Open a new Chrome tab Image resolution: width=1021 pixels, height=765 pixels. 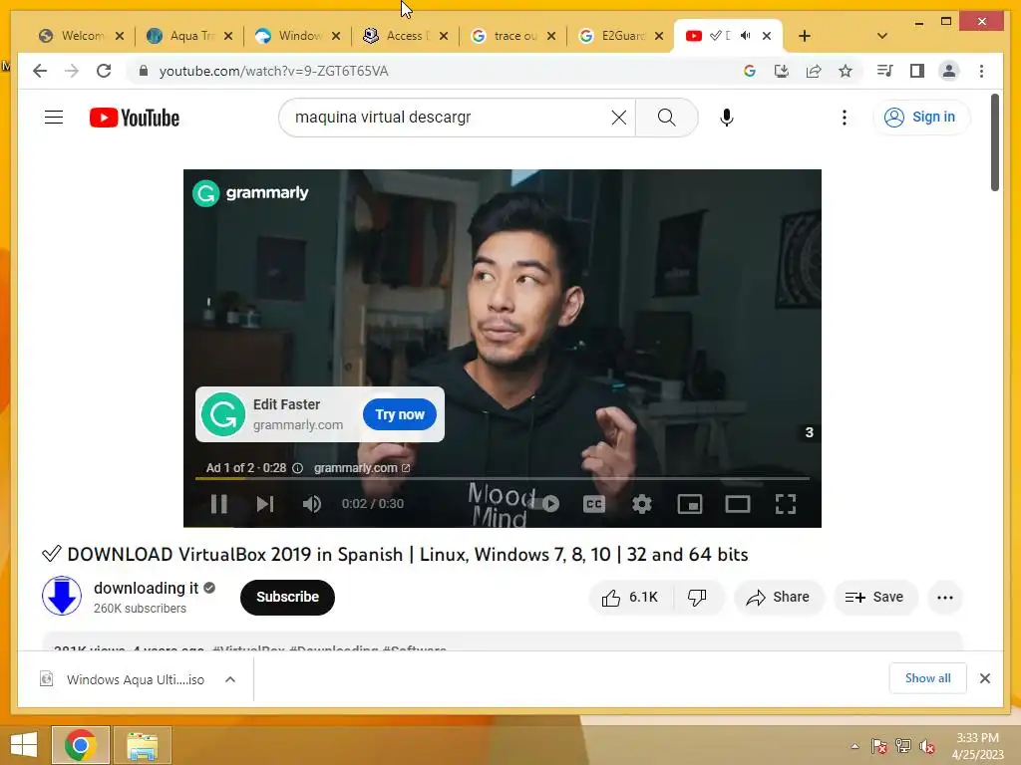click(x=805, y=36)
